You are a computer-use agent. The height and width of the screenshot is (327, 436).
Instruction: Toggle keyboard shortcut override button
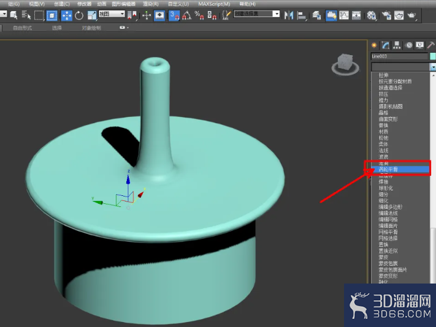pos(159,15)
